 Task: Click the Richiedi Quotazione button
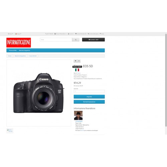pyautogui.click(x=89, y=102)
